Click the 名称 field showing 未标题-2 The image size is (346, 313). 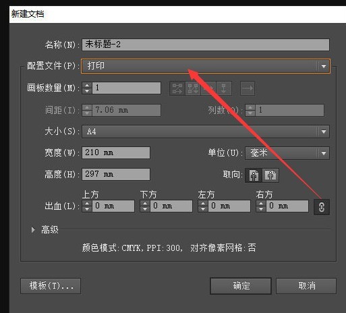tap(206, 45)
